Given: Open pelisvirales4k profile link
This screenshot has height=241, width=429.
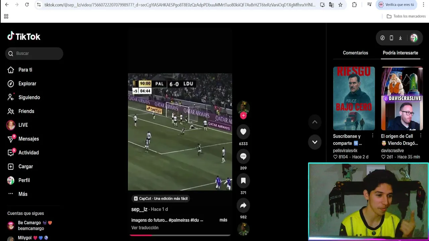Looking at the screenshot, I should point(345,151).
